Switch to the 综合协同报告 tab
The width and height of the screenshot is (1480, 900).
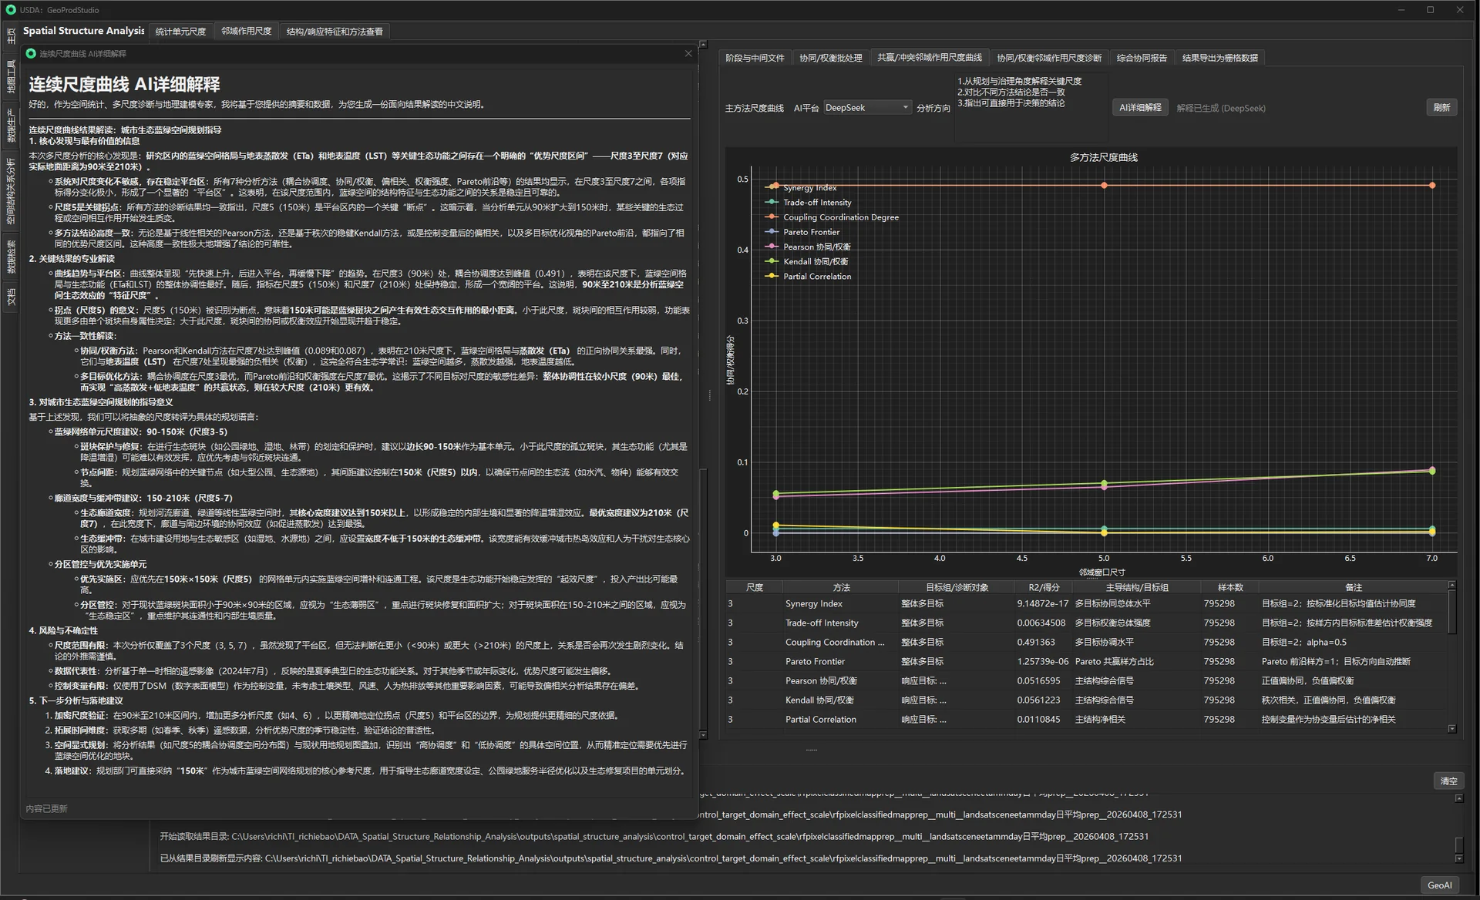pos(1142,58)
